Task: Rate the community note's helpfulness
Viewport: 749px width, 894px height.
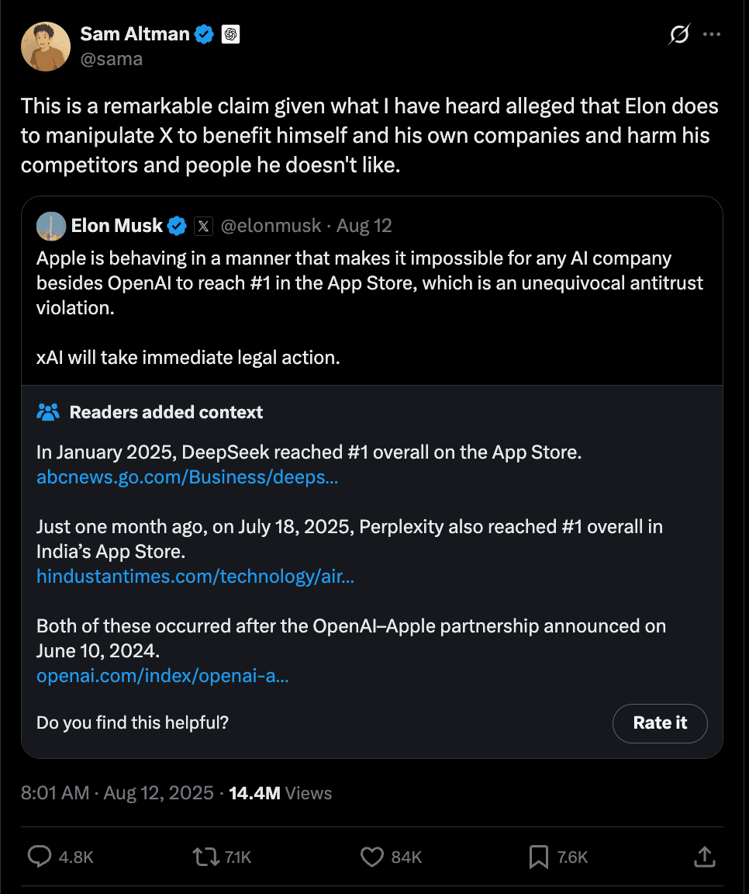Action: coord(660,723)
